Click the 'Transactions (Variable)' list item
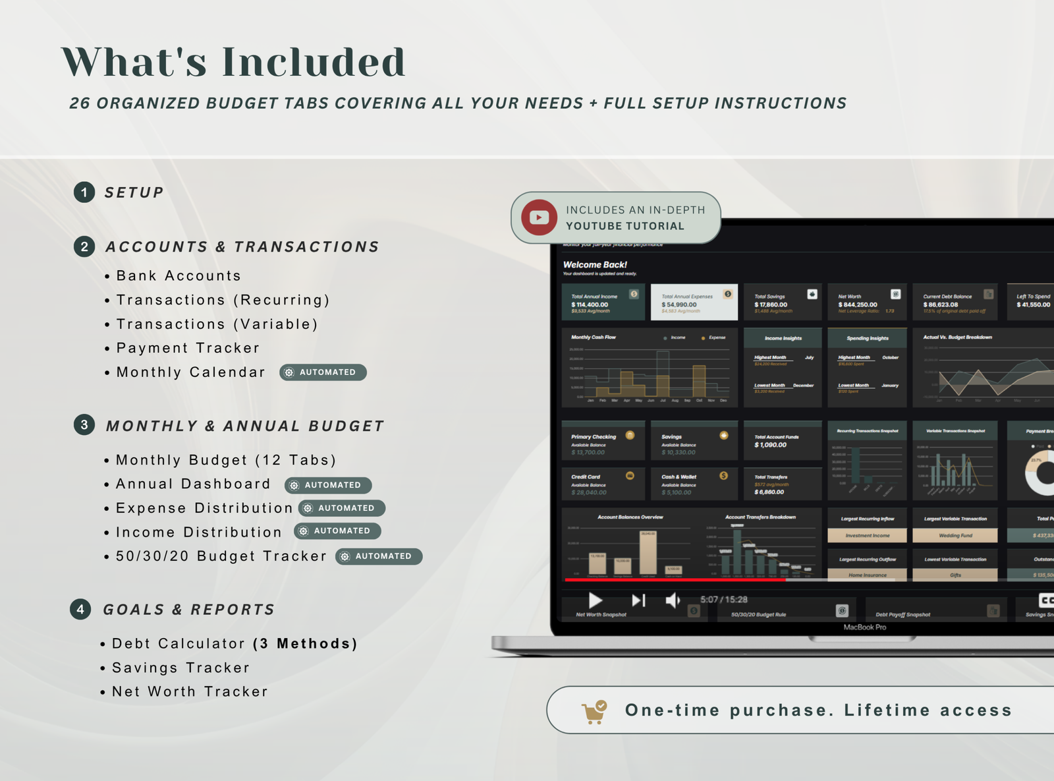 217,324
